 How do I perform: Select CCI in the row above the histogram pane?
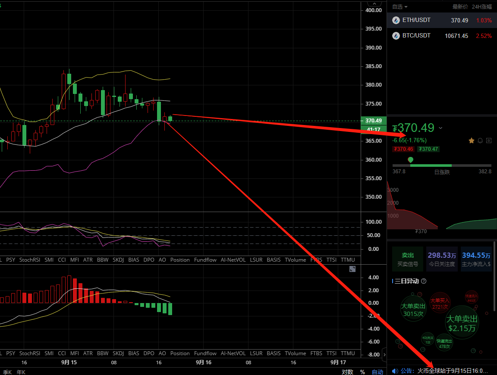62,260
